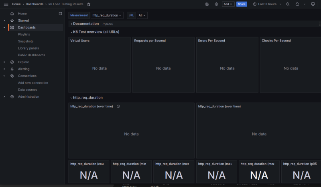Click the Dashboards breadcrumb link

coord(35,4)
